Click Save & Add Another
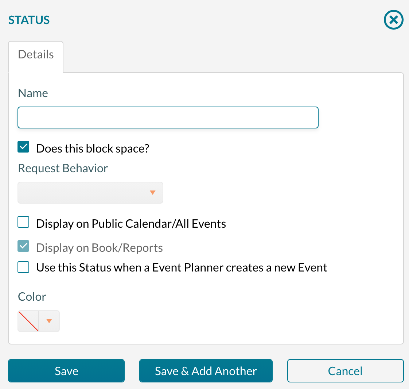The image size is (409, 389). click(206, 371)
